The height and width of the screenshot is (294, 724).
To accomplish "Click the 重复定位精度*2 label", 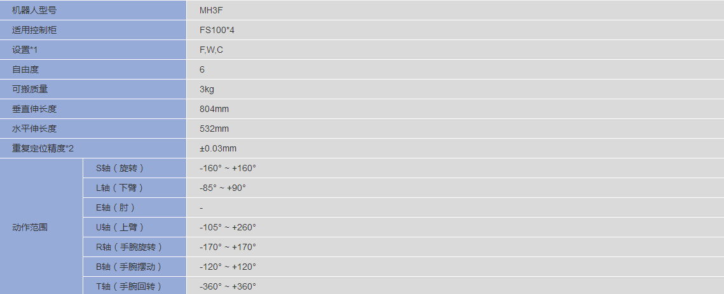I will [x=43, y=148].
